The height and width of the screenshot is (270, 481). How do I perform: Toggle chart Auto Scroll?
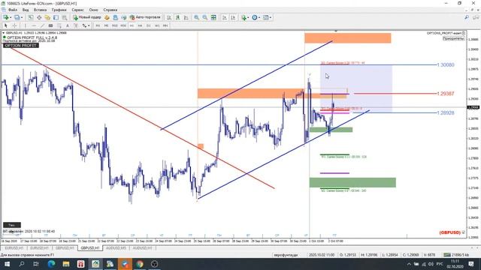click(225, 17)
